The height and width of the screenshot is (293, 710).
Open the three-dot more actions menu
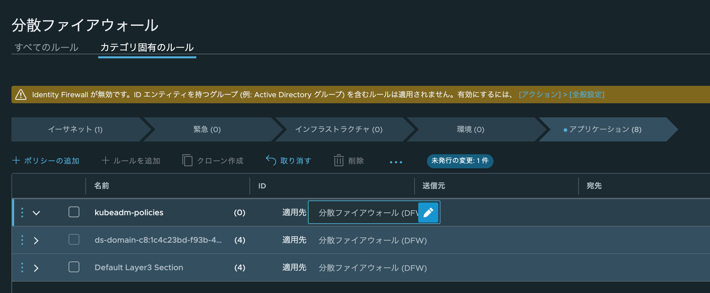[x=396, y=162]
